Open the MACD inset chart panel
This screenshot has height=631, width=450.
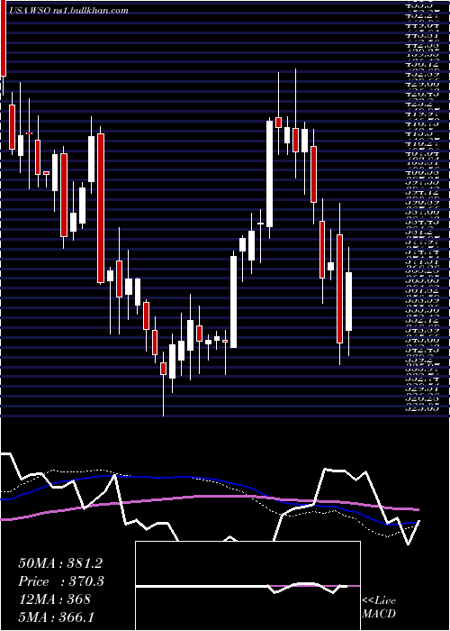247,586
